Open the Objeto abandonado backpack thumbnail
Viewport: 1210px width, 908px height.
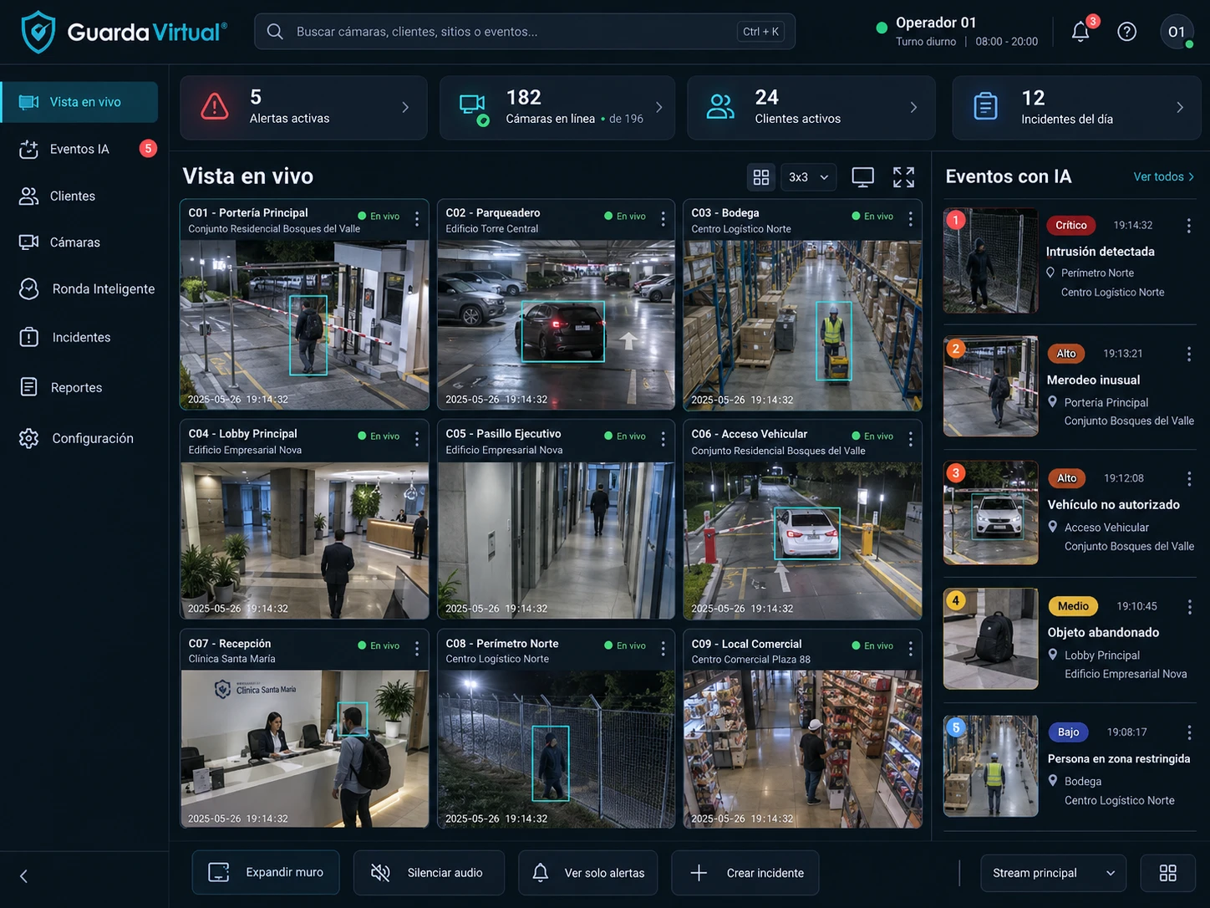991,638
